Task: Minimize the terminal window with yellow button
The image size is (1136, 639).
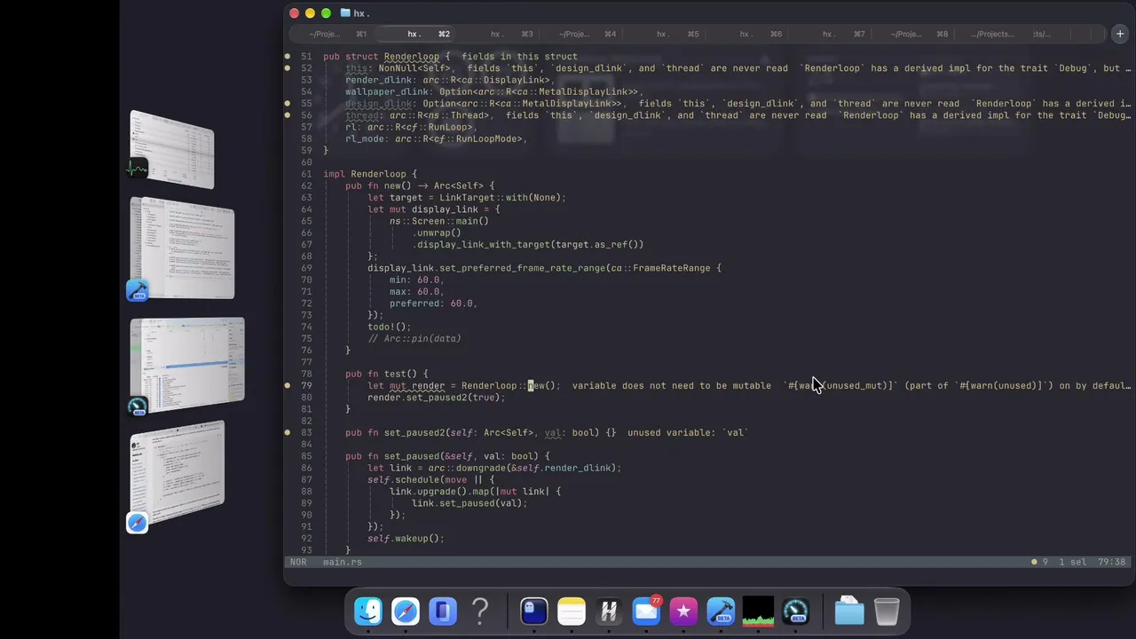Action: pos(310,13)
